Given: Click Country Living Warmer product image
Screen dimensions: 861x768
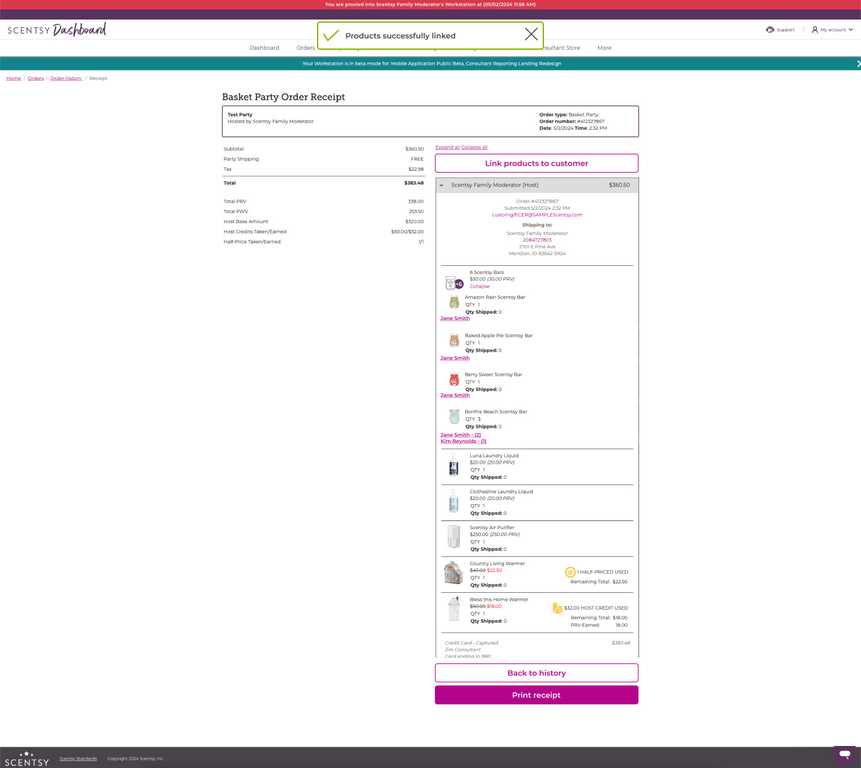Looking at the screenshot, I should (x=454, y=573).
